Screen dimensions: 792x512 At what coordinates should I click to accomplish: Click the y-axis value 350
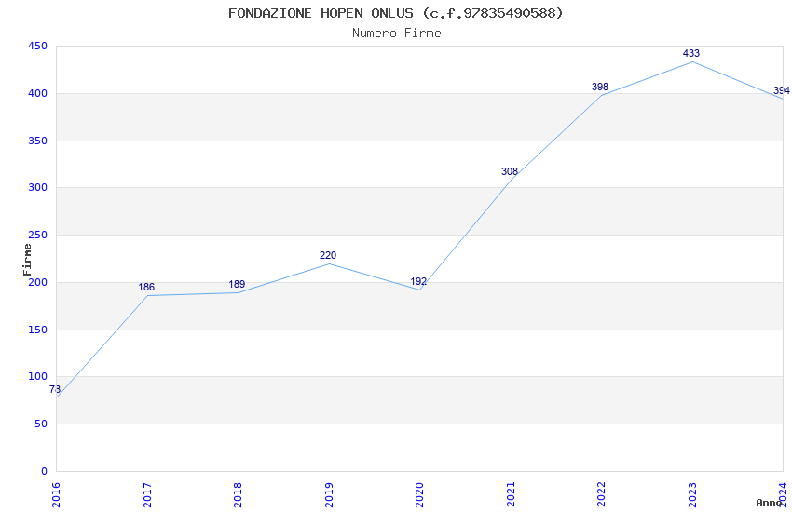pyautogui.click(x=38, y=141)
